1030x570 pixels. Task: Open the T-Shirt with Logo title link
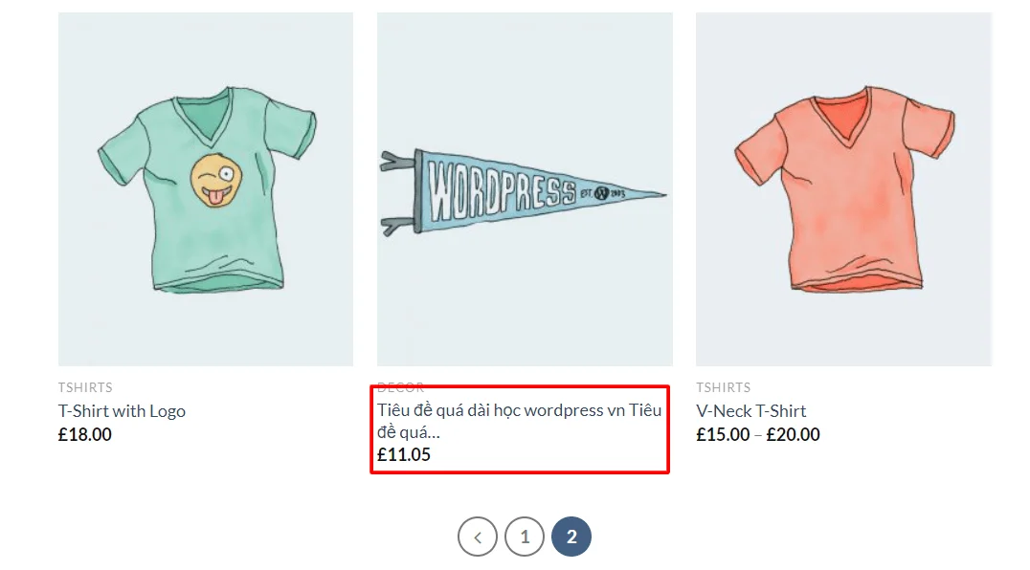click(x=122, y=411)
